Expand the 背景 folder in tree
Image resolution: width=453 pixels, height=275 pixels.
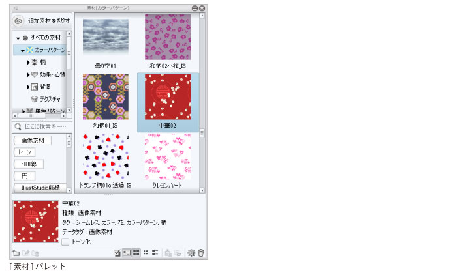pos(28,87)
